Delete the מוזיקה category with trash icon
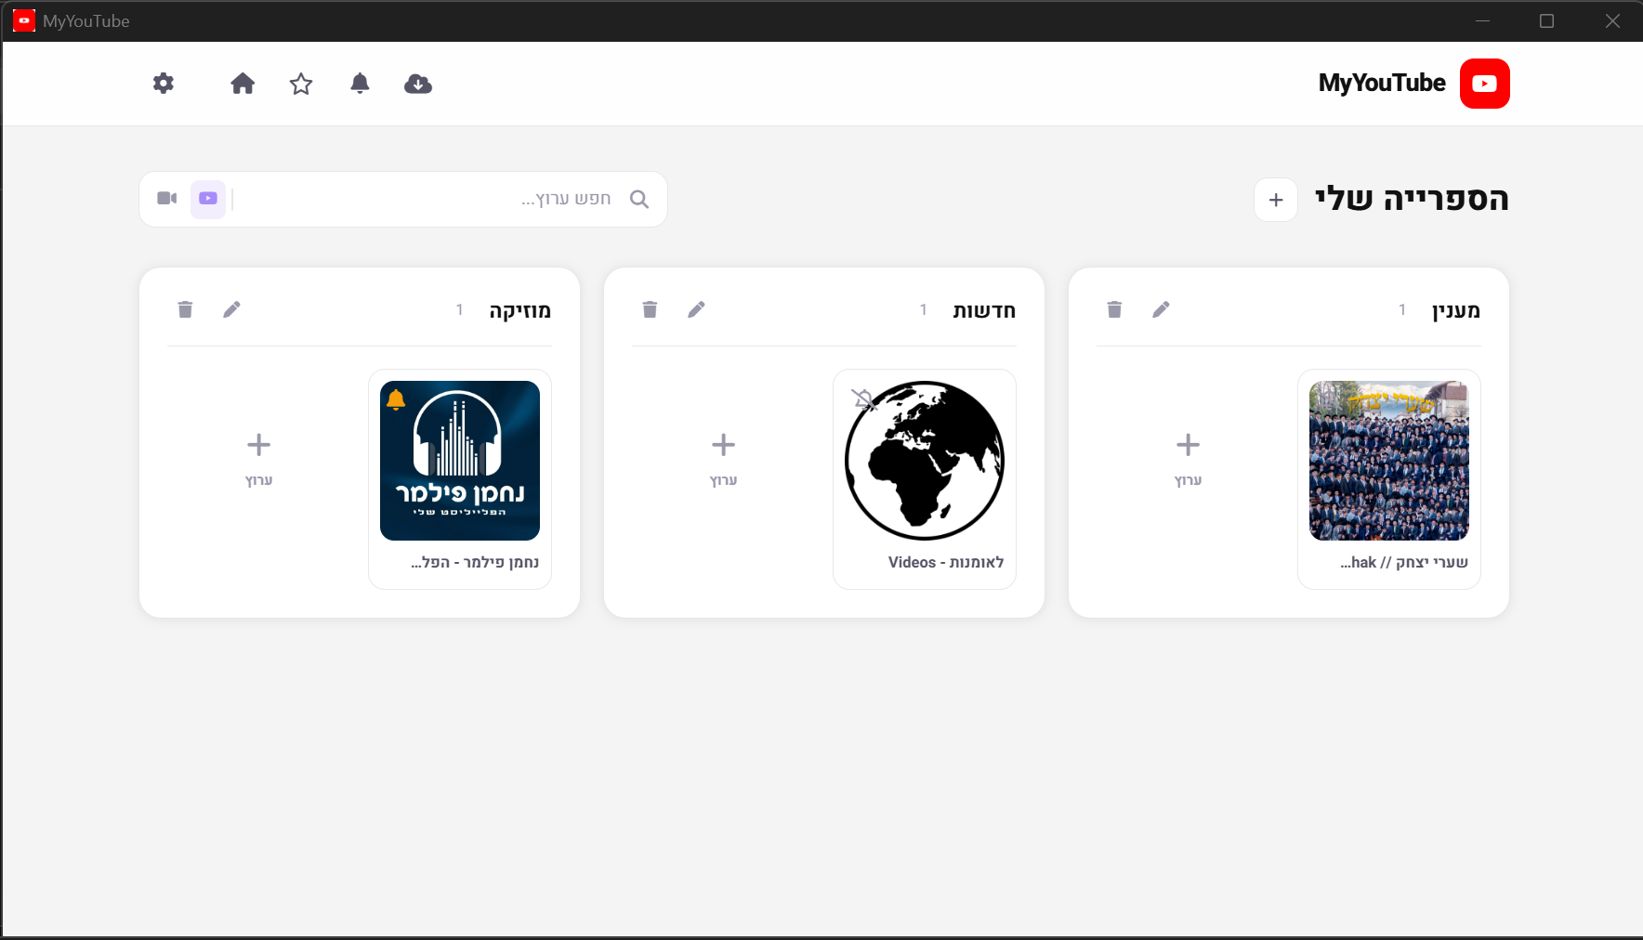 185,309
